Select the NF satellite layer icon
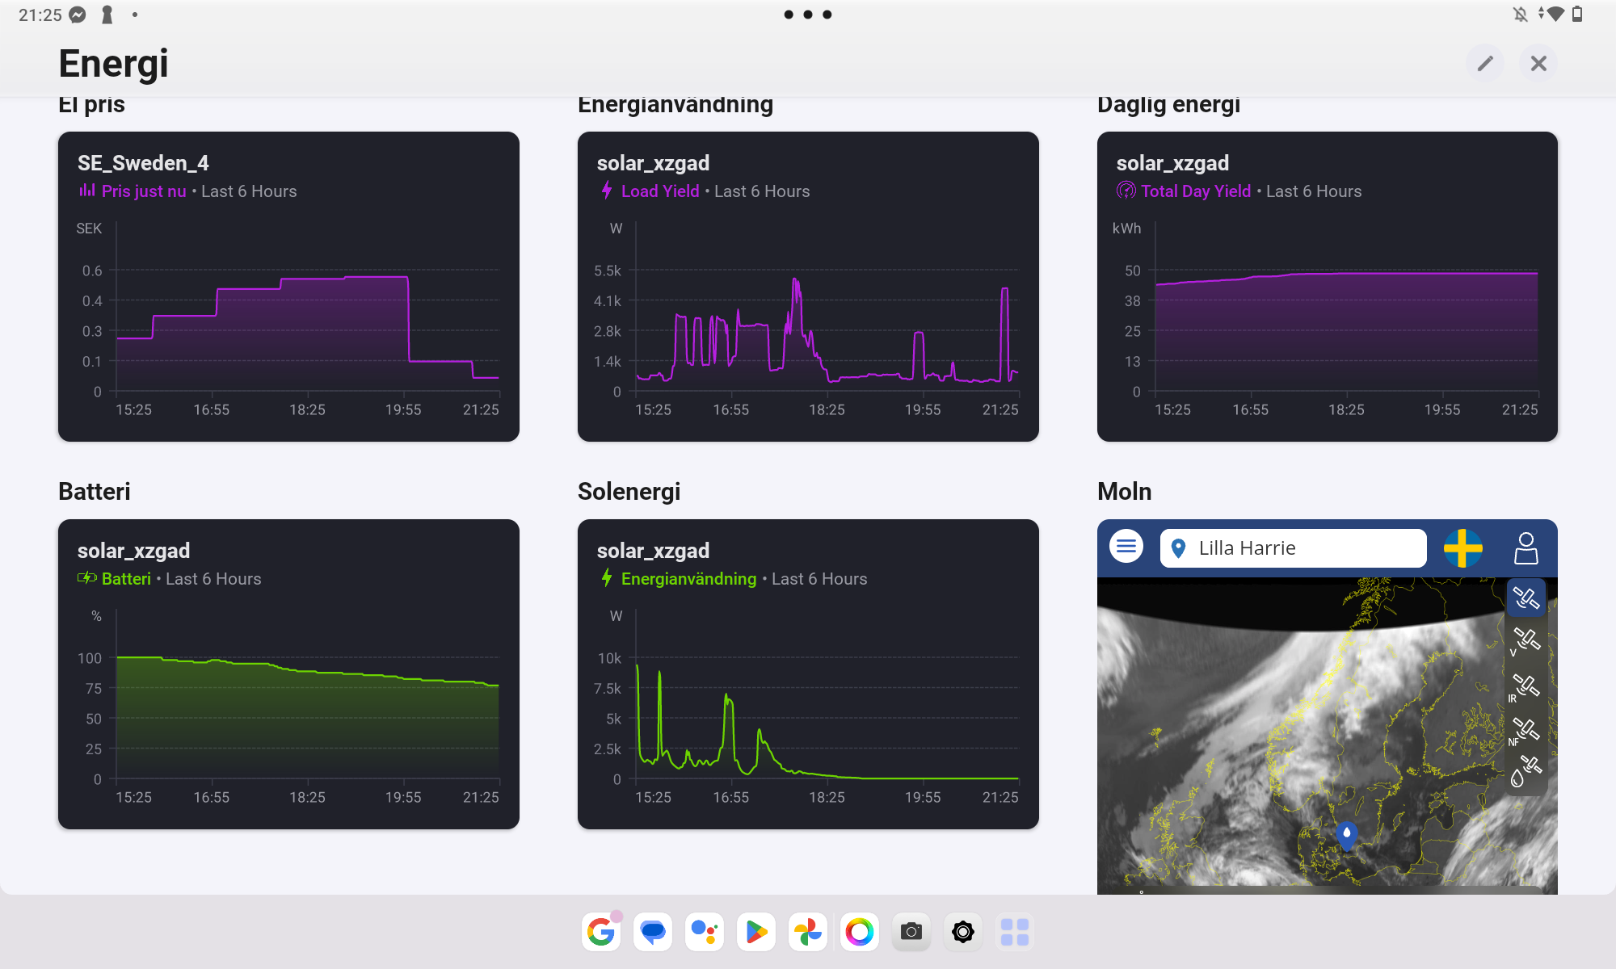The image size is (1616, 969). [1526, 731]
